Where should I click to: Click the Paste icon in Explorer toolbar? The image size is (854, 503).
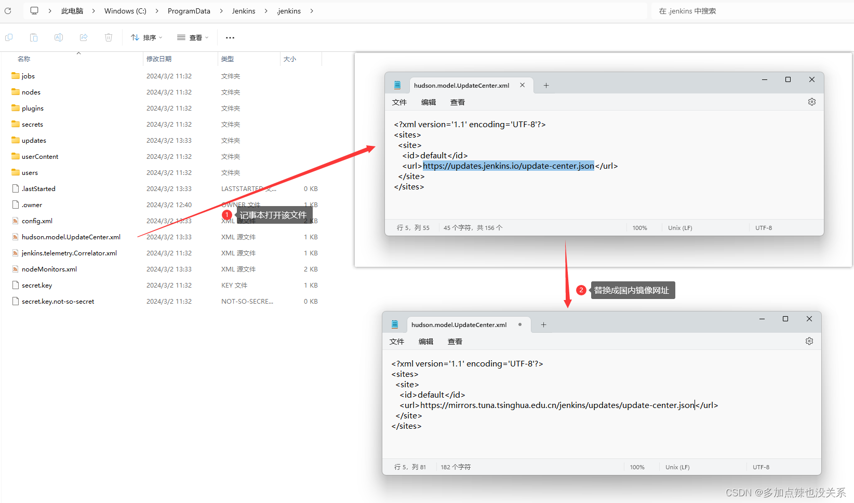[x=34, y=37]
